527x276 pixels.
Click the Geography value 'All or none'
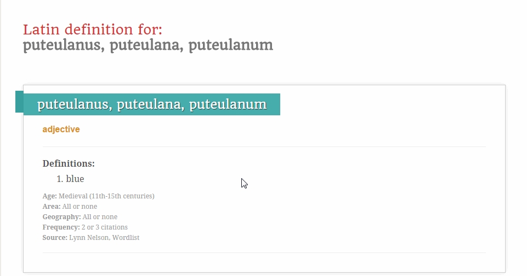100,217
